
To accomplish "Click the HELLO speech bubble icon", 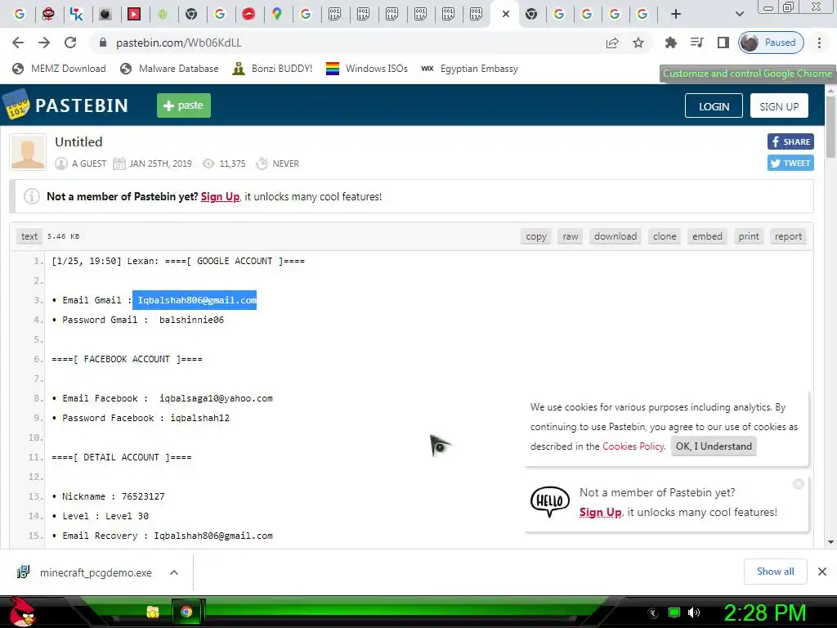I will pyautogui.click(x=550, y=501).
